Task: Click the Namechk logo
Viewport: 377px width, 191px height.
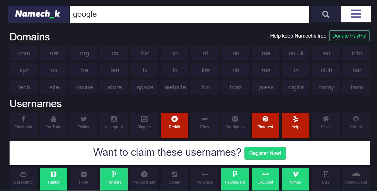Action: (x=38, y=14)
